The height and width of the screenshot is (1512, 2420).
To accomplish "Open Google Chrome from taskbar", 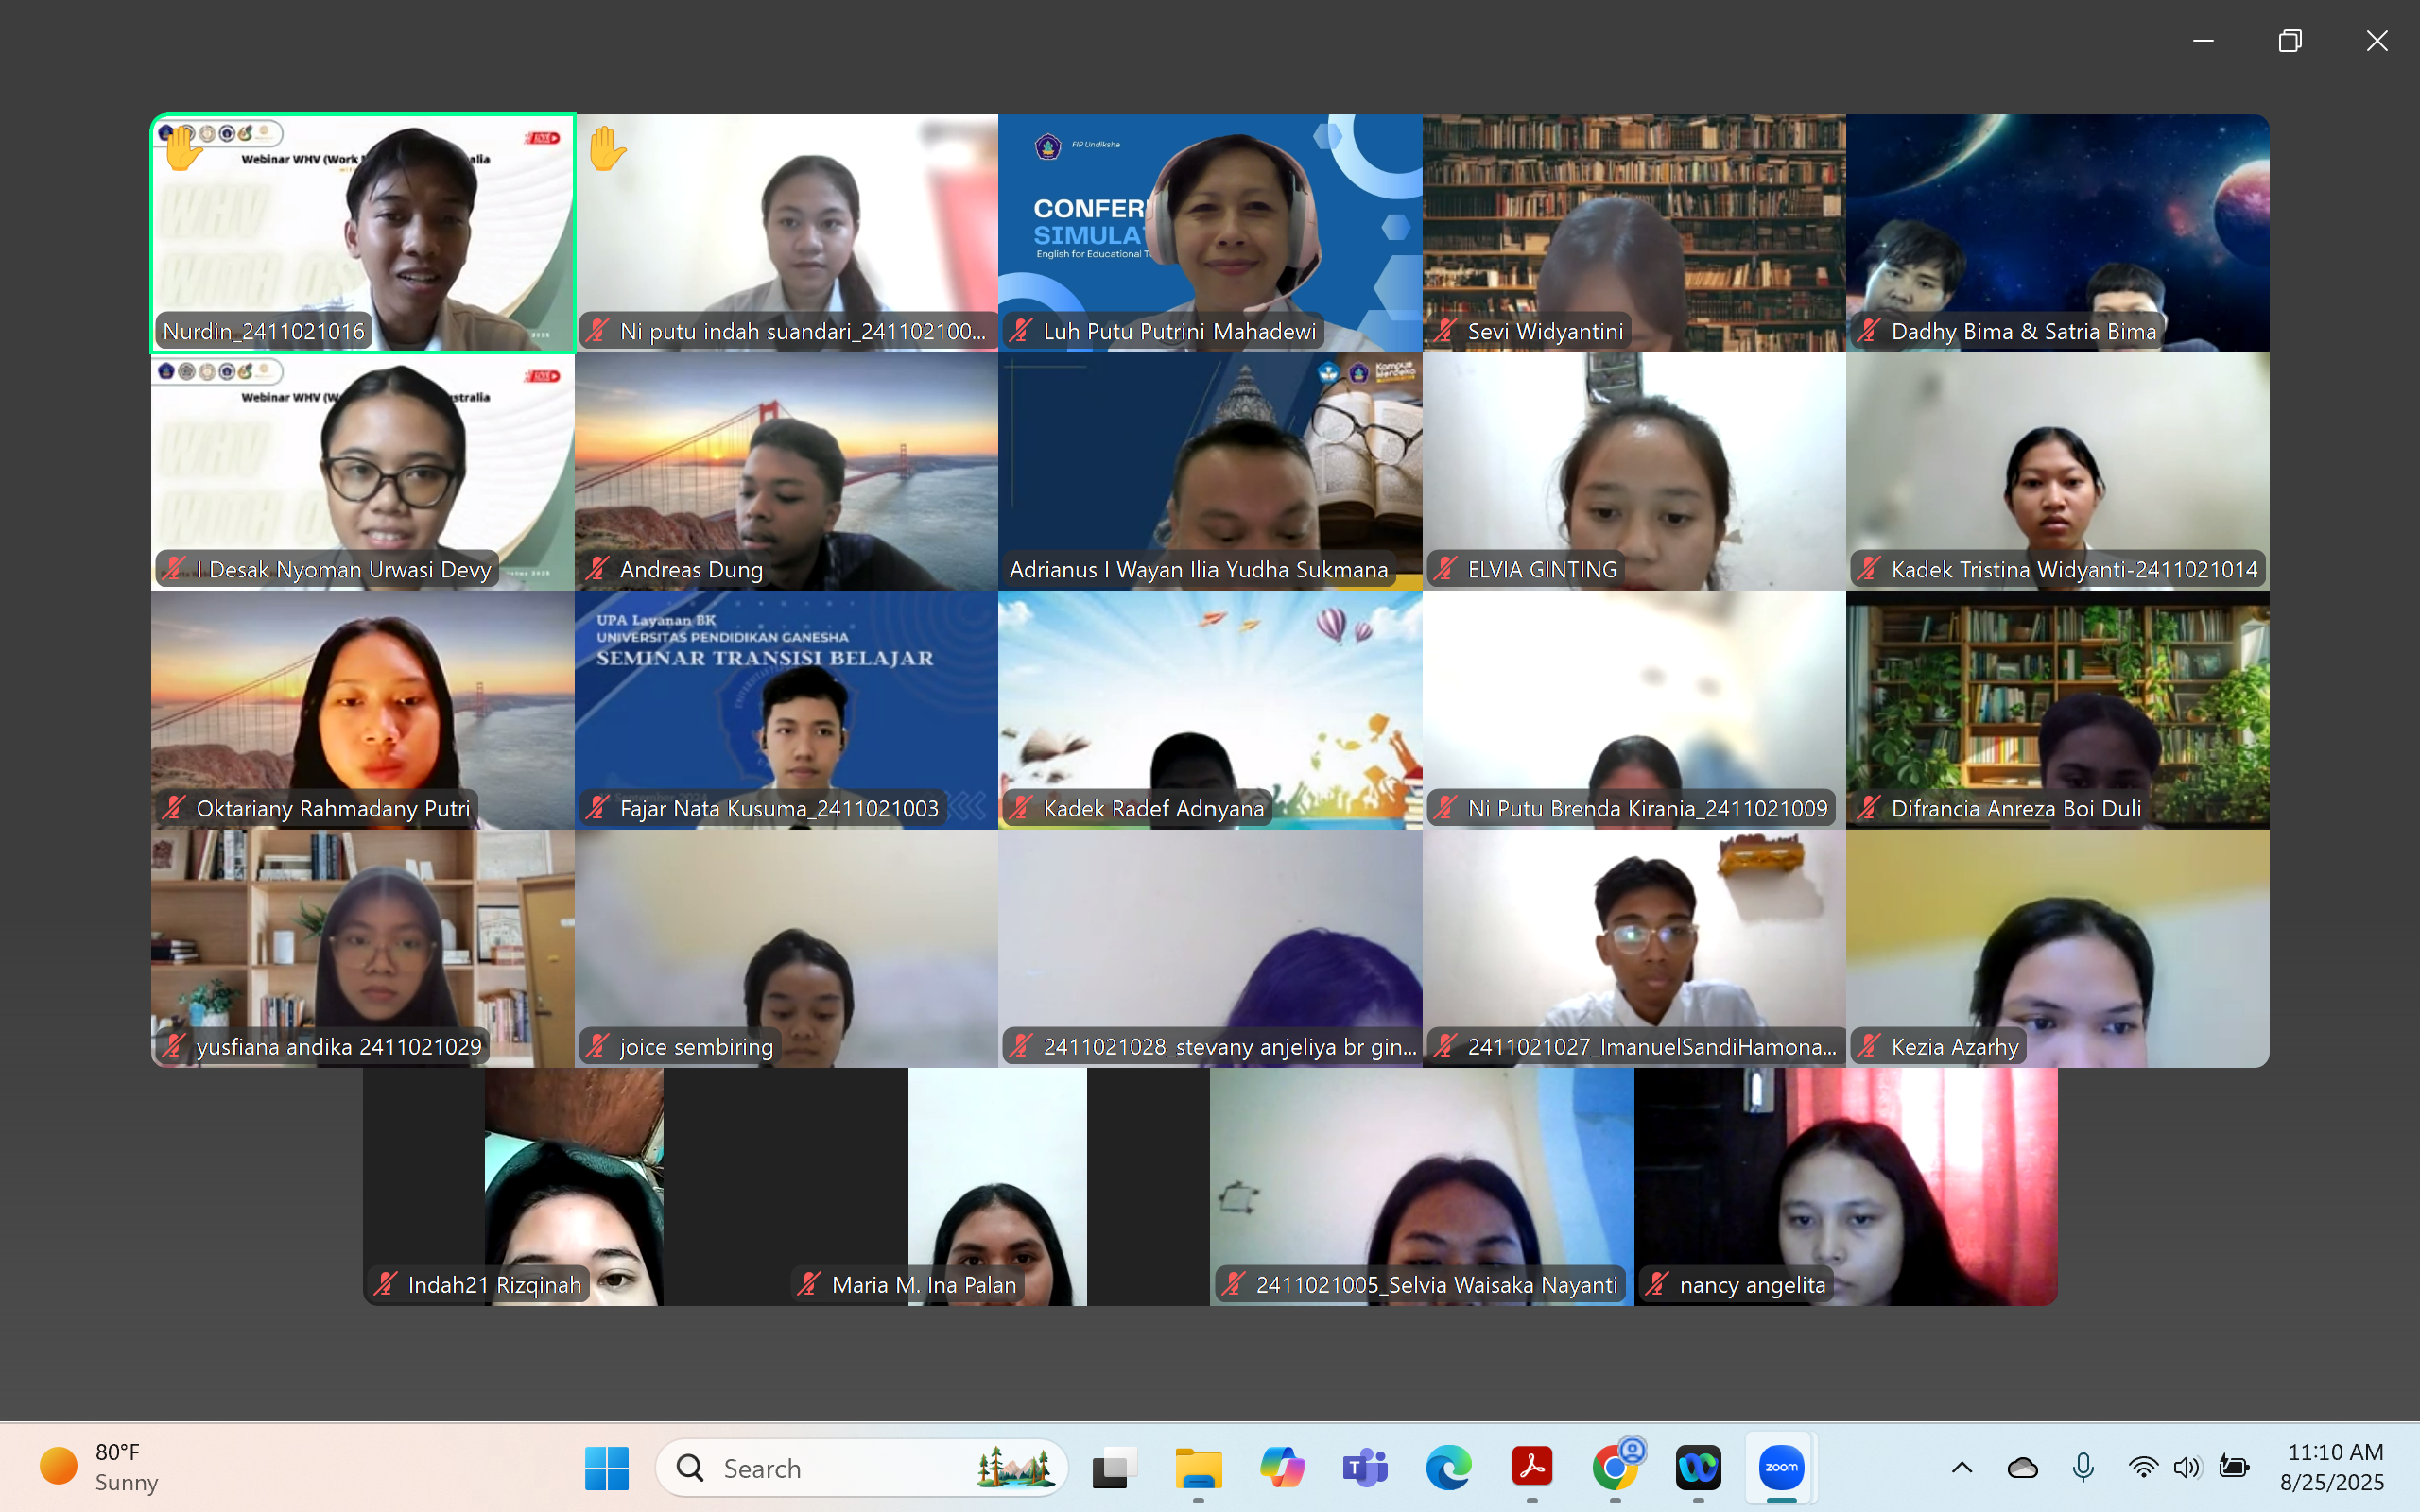I will coord(1615,1467).
